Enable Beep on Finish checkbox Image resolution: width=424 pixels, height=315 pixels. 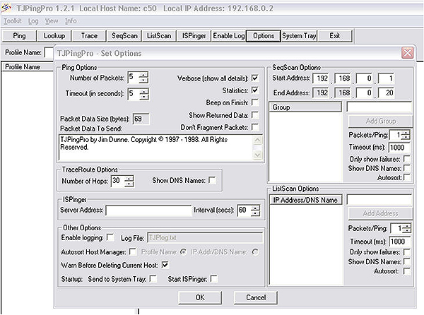tap(254, 102)
